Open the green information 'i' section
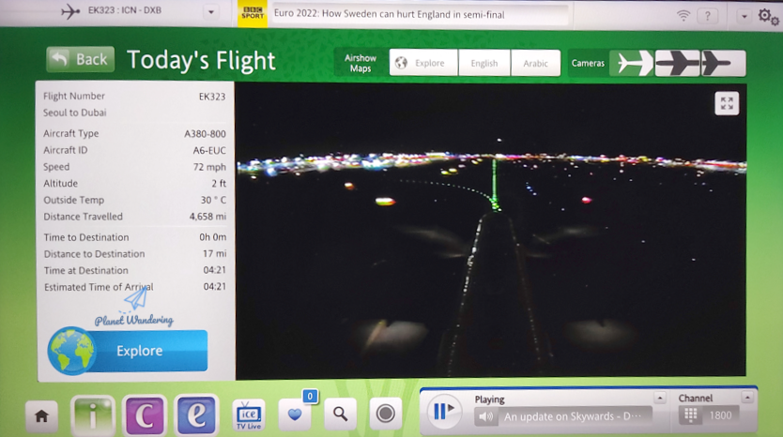The image size is (783, 437). 93,415
